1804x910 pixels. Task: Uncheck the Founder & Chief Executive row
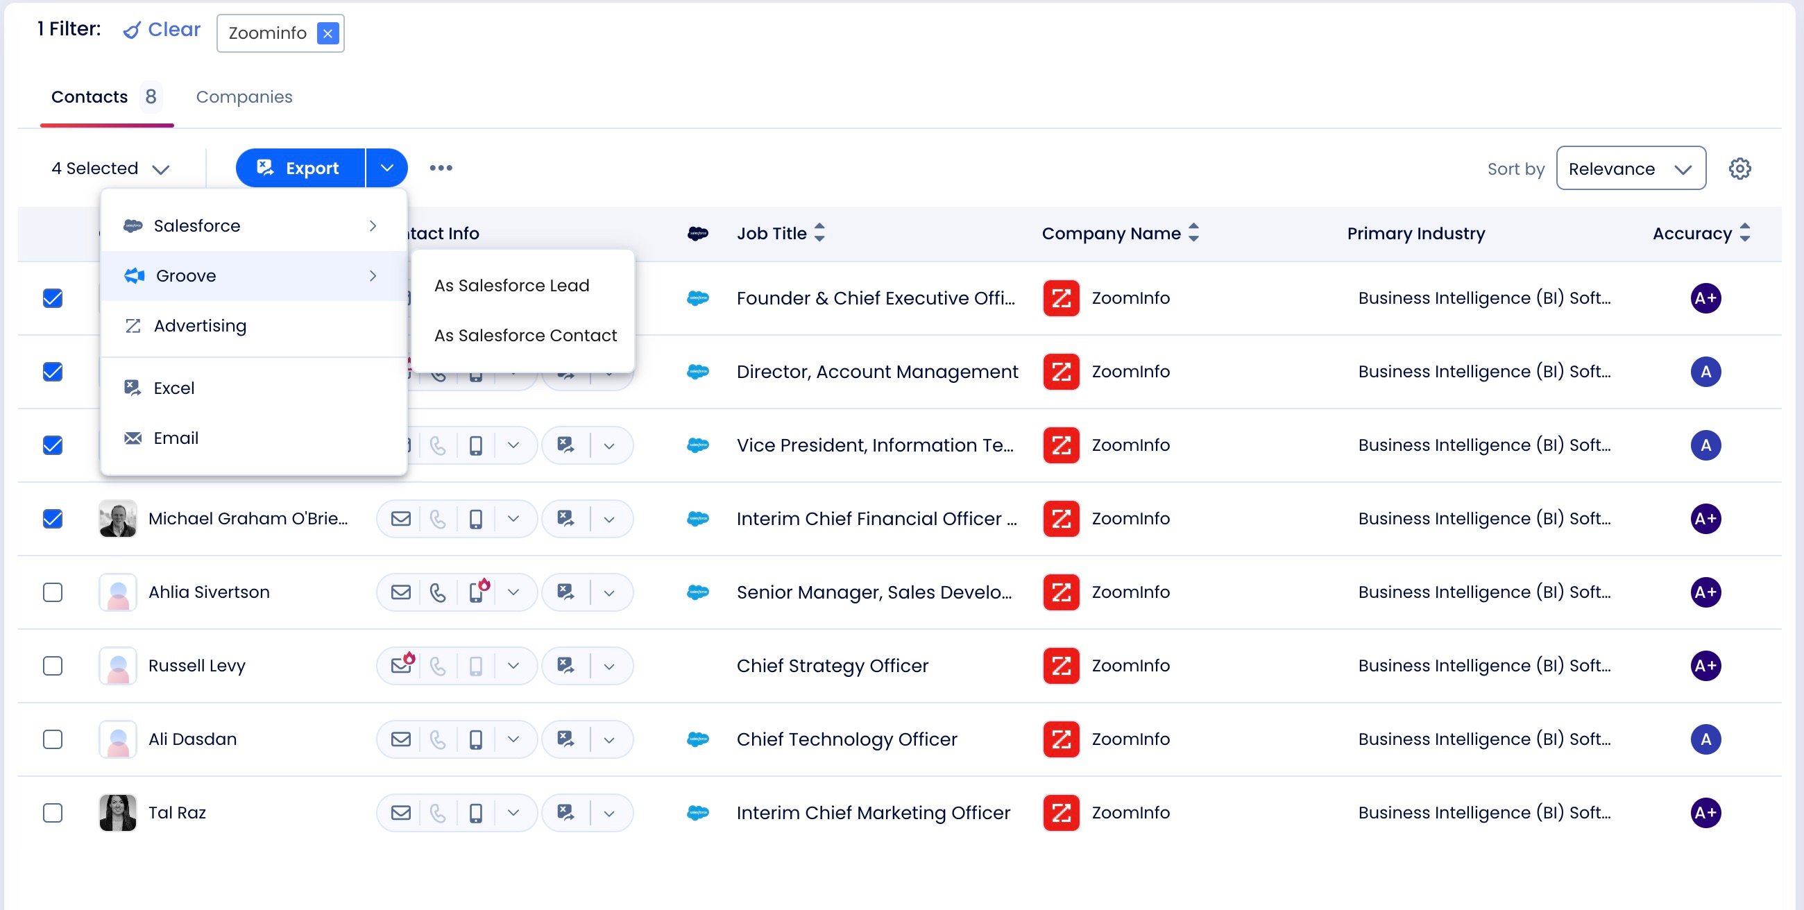[53, 298]
